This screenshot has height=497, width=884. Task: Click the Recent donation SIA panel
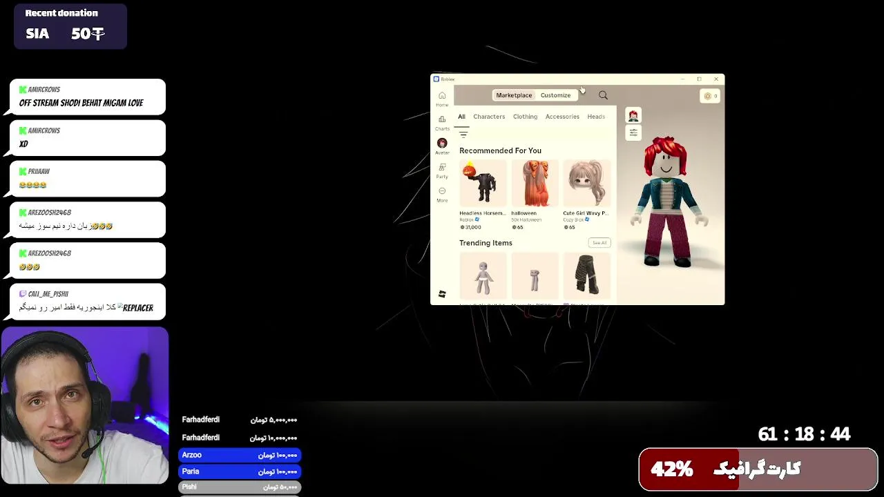click(70, 26)
